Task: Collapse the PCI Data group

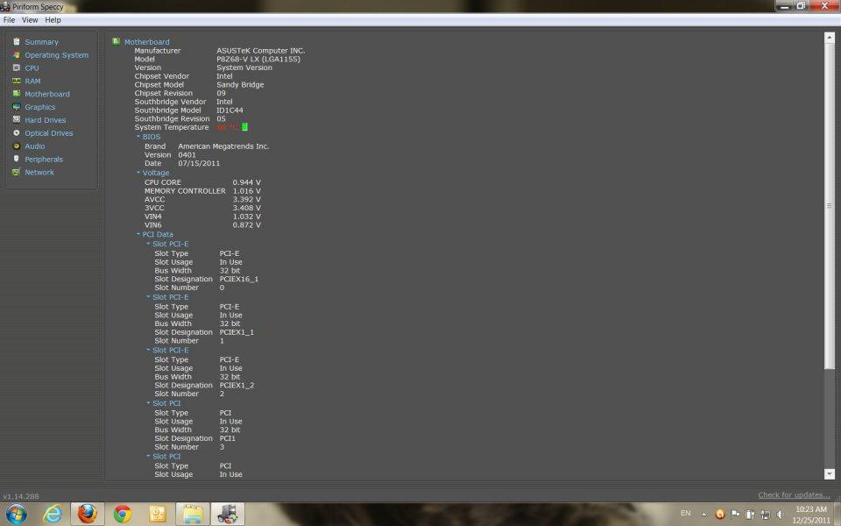Action: (x=138, y=234)
